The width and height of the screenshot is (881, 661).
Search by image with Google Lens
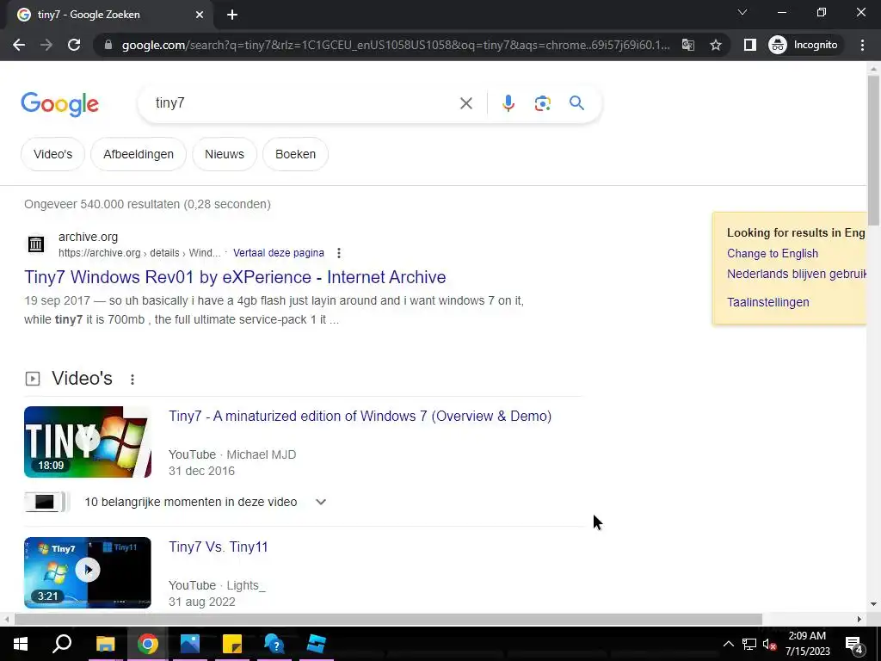pos(542,103)
